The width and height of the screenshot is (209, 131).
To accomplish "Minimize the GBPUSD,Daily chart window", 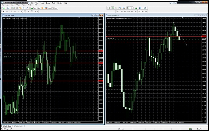I will pos(93,15).
